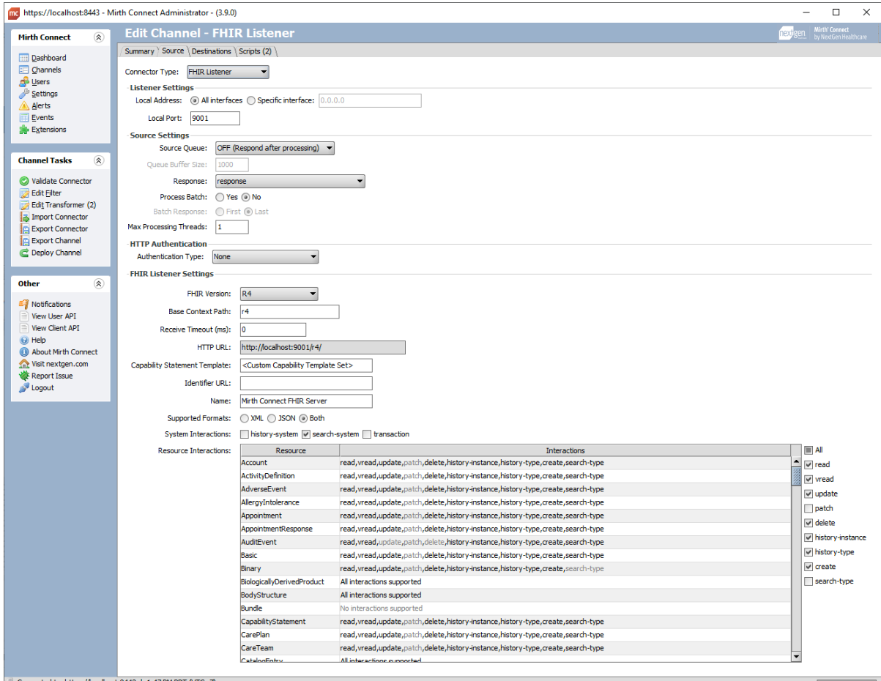Collapse the Other panel
This screenshot has width=881, height=681.
coord(99,283)
